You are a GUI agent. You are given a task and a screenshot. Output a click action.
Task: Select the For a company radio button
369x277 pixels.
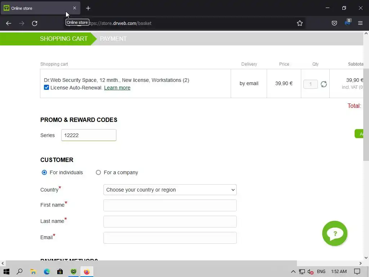98,172
